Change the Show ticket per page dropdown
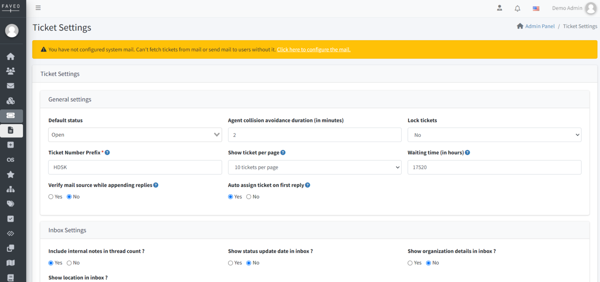The height and width of the screenshot is (282, 600). coord(315,167)
